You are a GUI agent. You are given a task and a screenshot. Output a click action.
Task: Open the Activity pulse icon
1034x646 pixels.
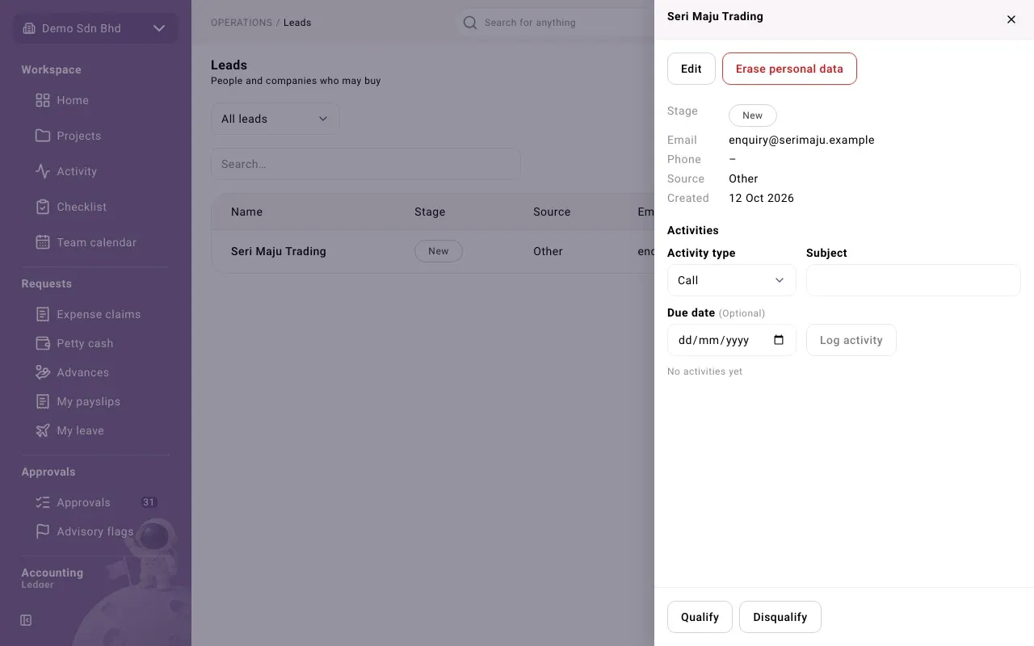click(x=43, y=171)
